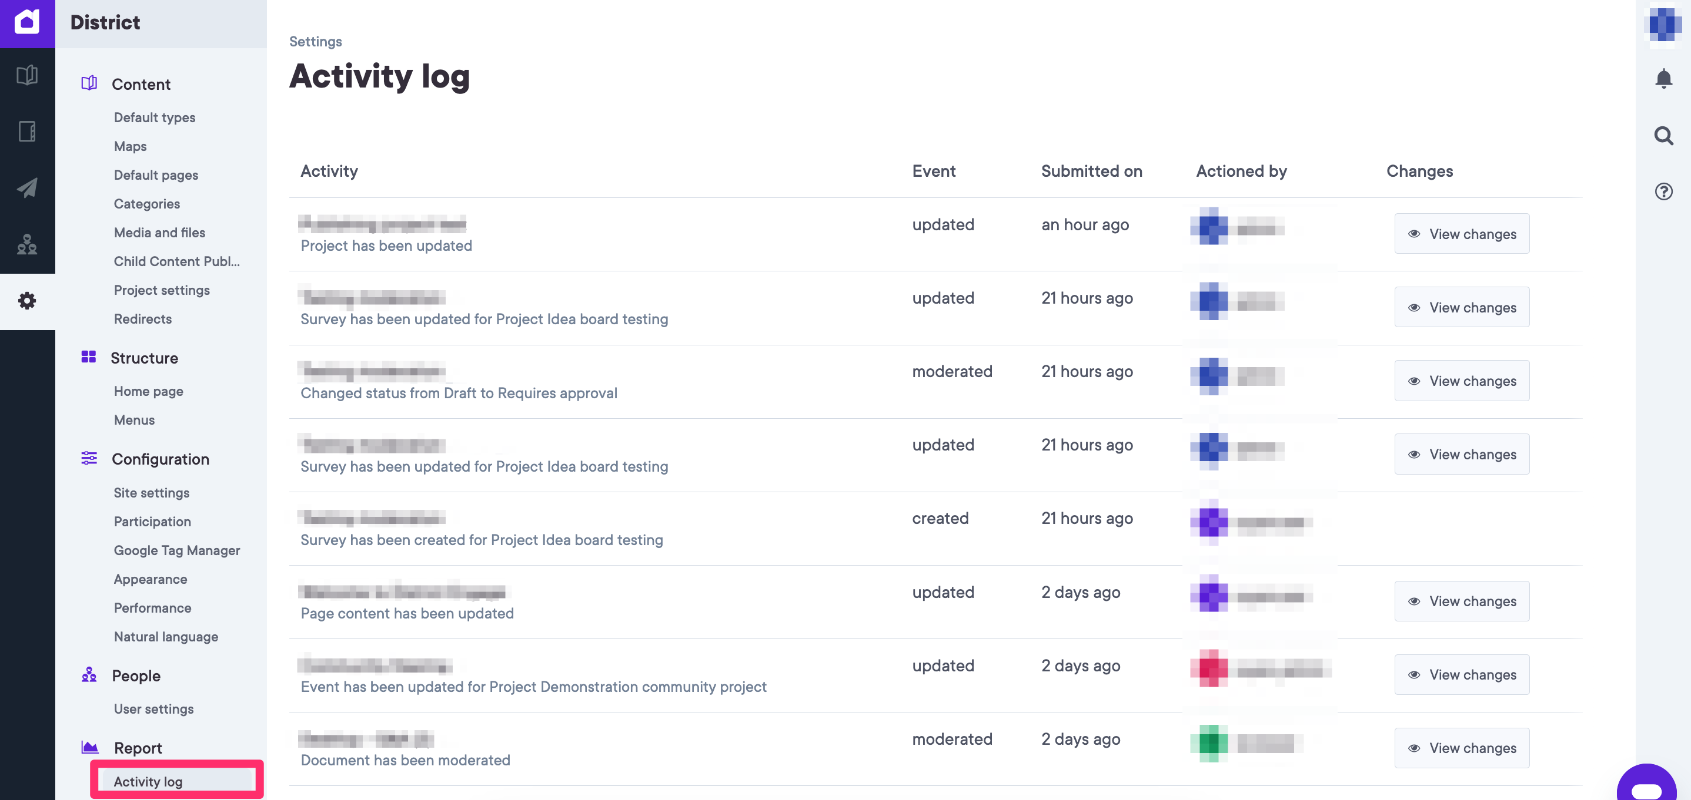
Task: Select the settings gear icon
Action: [x=27, y=301]
